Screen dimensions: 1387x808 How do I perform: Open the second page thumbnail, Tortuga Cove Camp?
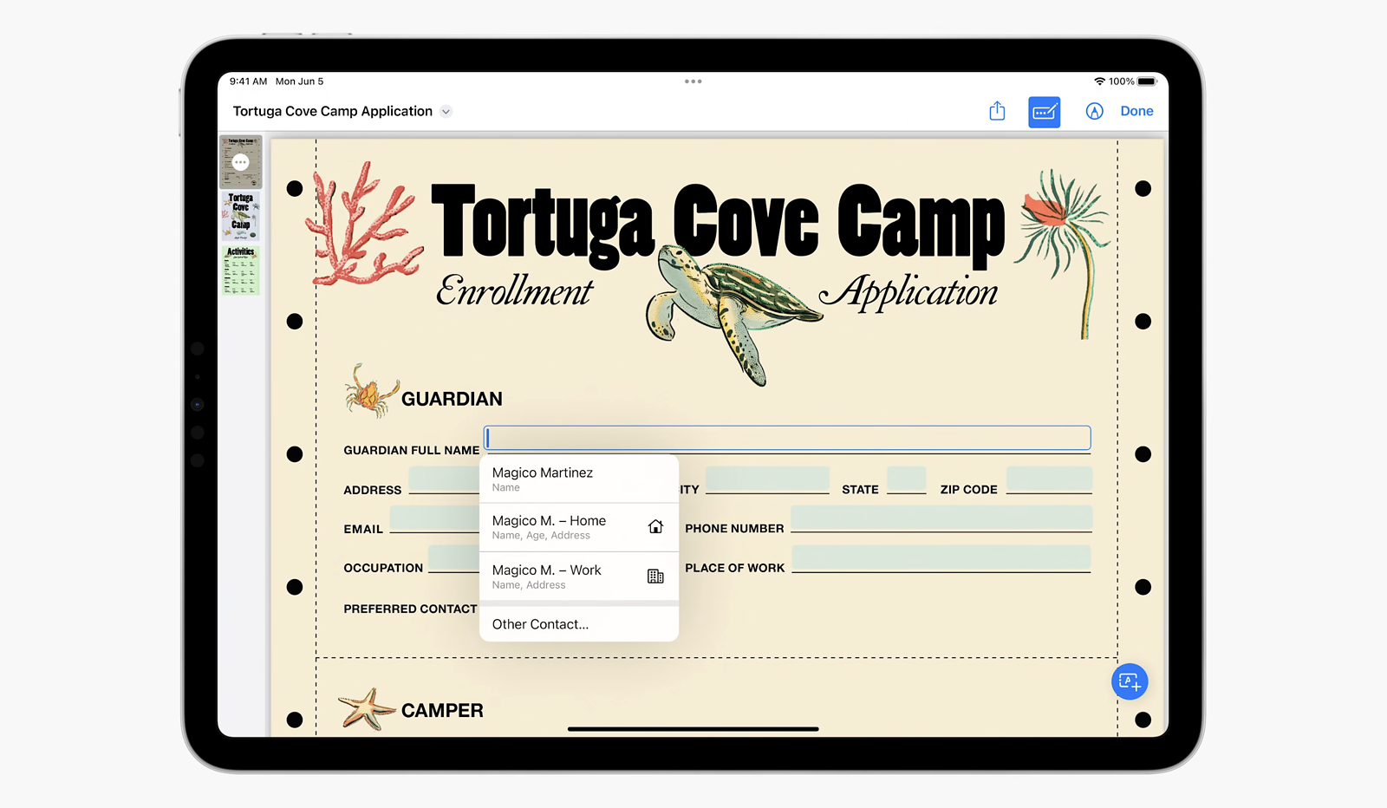[x=240, y=216]
